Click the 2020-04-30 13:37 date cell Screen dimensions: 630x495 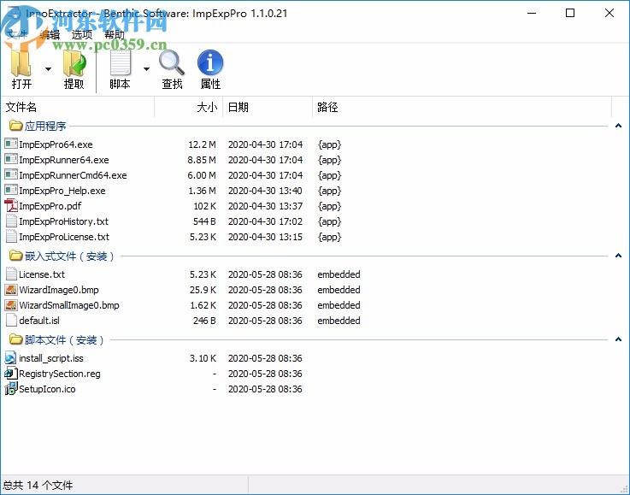pyautogui.click(x=265, y=206)
